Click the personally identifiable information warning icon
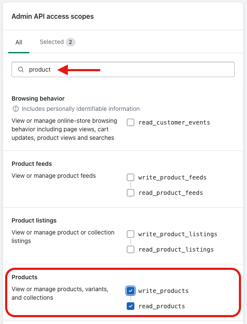247x324 pixels. 16,109
